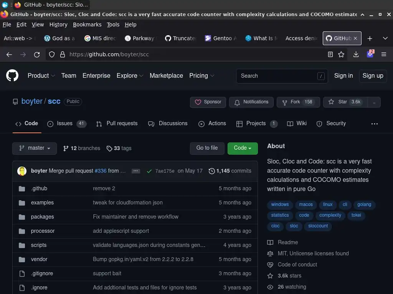Toggle reader view icon in address bar
Image resolution: width=393 pixels, height=294 pixels.
(330, 54)
